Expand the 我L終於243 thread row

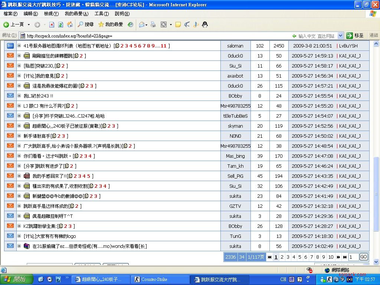click(19, 96)
